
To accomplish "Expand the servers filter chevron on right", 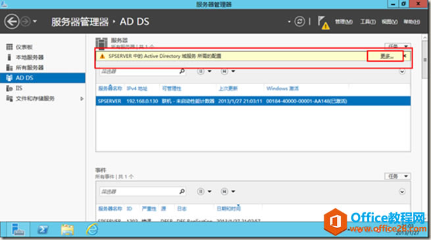I will 402,72.
